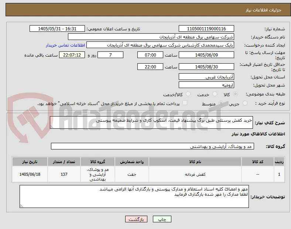Click the اطلاعات کالاهای مورد نیاز heading

pyautogui.click(x=258, y=134)
